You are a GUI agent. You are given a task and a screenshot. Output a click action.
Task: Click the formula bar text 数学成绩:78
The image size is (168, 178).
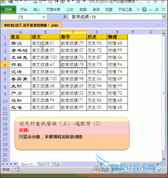click(x=84, y=17)
